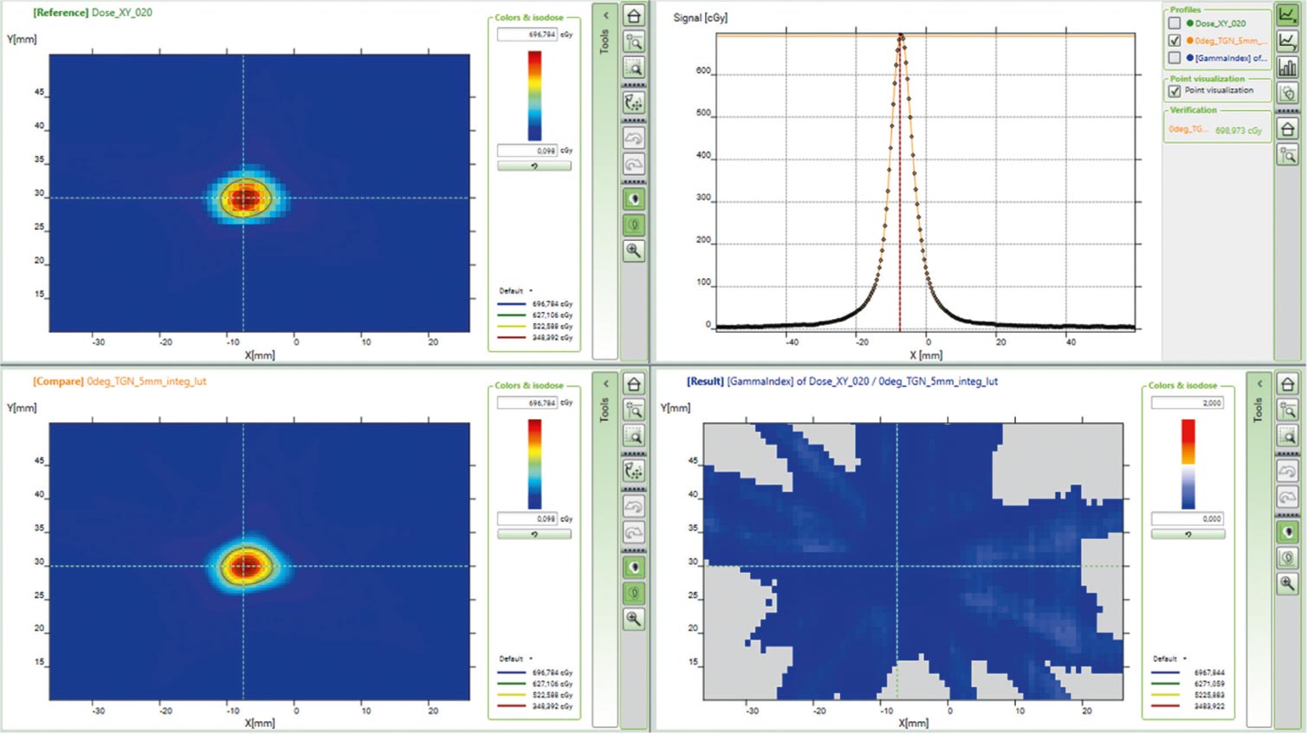Click the reset color range button in Result panel
Screen dimensions: 1307x734
click(x=1188, y=534)
